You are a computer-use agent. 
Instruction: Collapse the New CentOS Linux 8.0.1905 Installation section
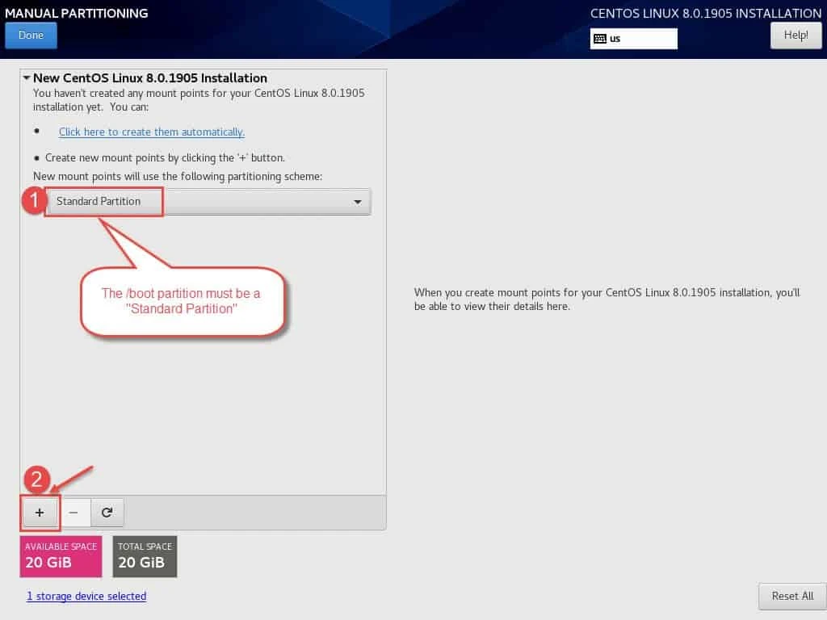[x=26, y=77]
